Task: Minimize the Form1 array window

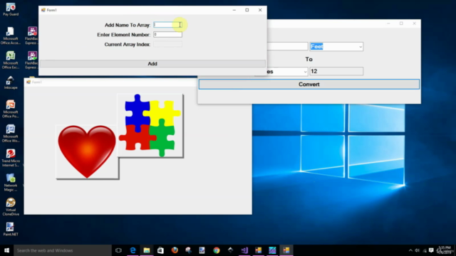Action: (x=234, y=10)
